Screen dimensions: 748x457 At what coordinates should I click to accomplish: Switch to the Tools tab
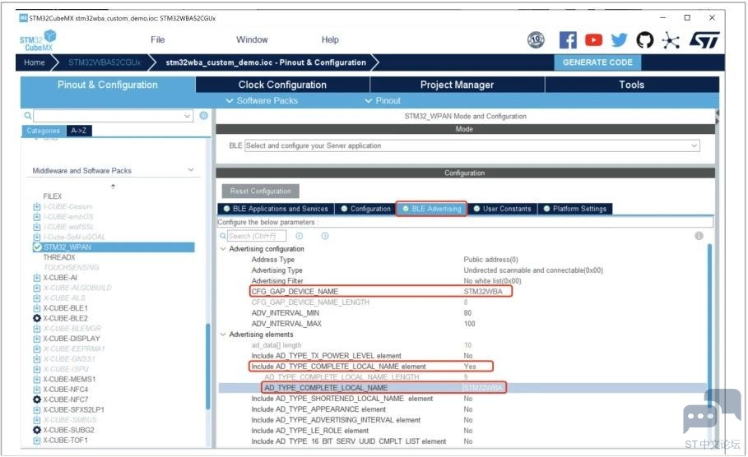[632, 85]
